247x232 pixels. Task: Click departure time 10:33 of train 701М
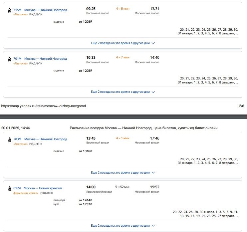click(91, 57)
